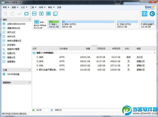Screen dimensions: 158x117
Task: Click the 查看属性 sidebar icon
Action: click(4, 61)
